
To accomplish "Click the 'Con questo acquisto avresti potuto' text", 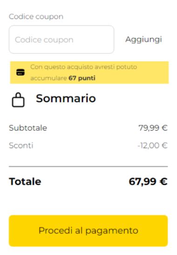I will click(83, 67).
